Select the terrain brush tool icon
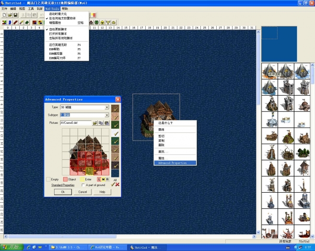This screenshot has height=251, width=315. coord(4,22)
